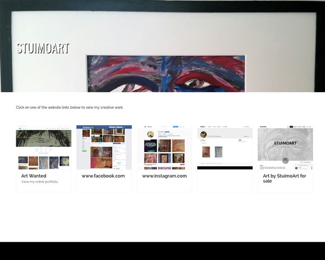325x260 pixels.
Task: Open the grey STUIMOART shop thumbnail
Action: tap(285, 147)
